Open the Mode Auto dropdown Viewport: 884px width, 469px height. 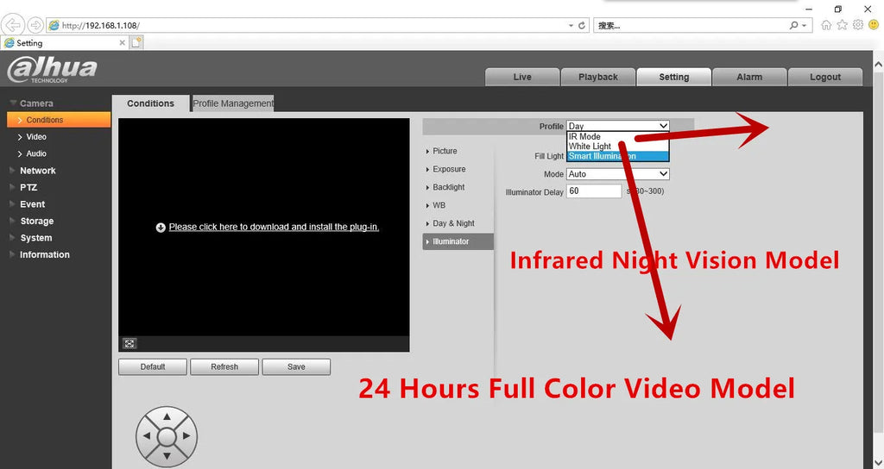[617, 174]
